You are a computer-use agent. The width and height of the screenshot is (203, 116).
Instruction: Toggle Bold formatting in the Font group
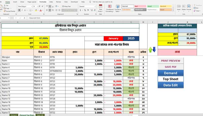[19, 10]
